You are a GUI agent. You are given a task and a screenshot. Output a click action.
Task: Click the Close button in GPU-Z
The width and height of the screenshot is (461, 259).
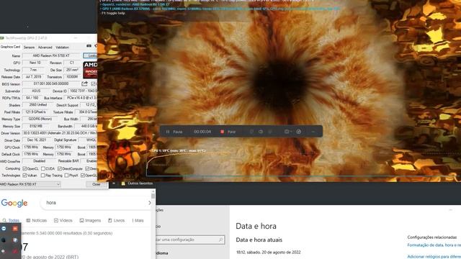point(96,184)
